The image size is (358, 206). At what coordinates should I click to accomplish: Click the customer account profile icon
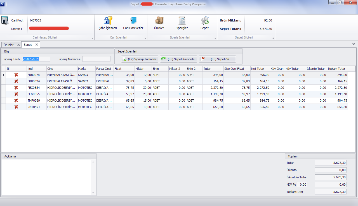5,21
